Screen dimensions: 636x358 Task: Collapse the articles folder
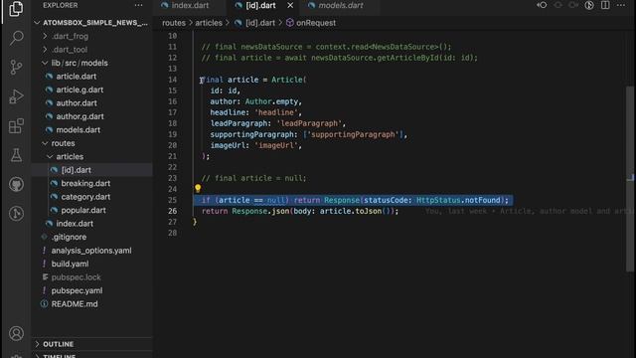91,157
